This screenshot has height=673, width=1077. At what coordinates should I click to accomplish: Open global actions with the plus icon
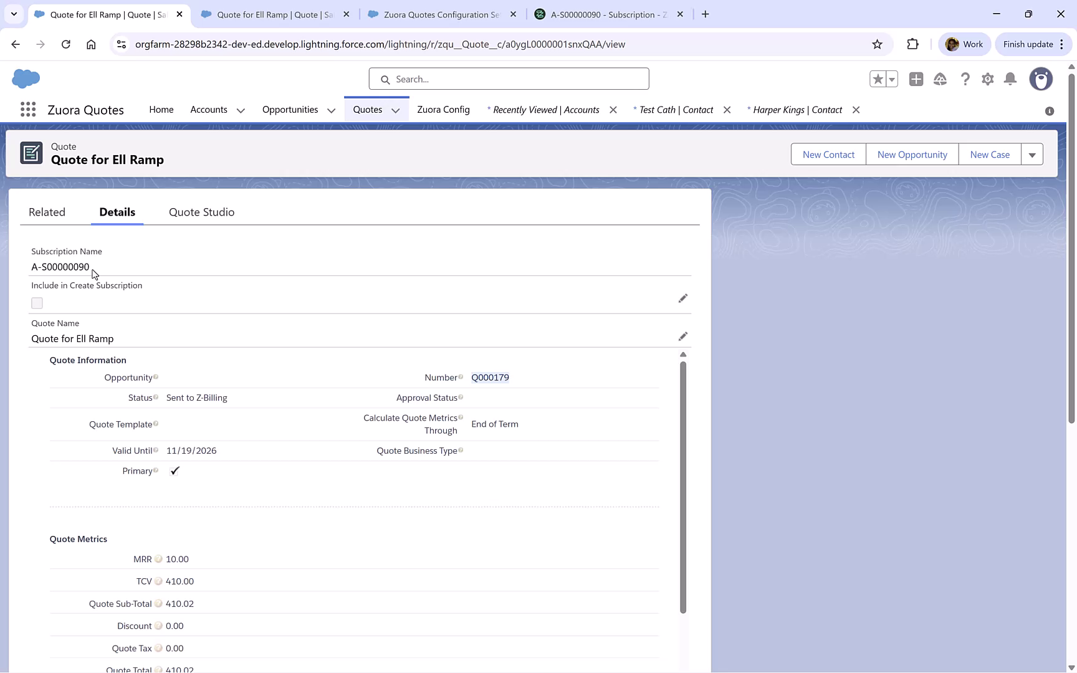click(916, 79)
